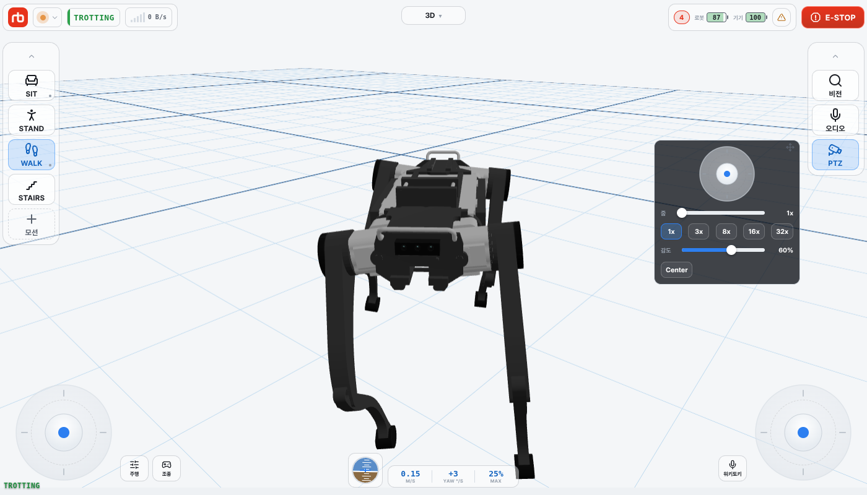Click the attitude horizon indicator icon
867x495 pixels.
pos(365,470)
